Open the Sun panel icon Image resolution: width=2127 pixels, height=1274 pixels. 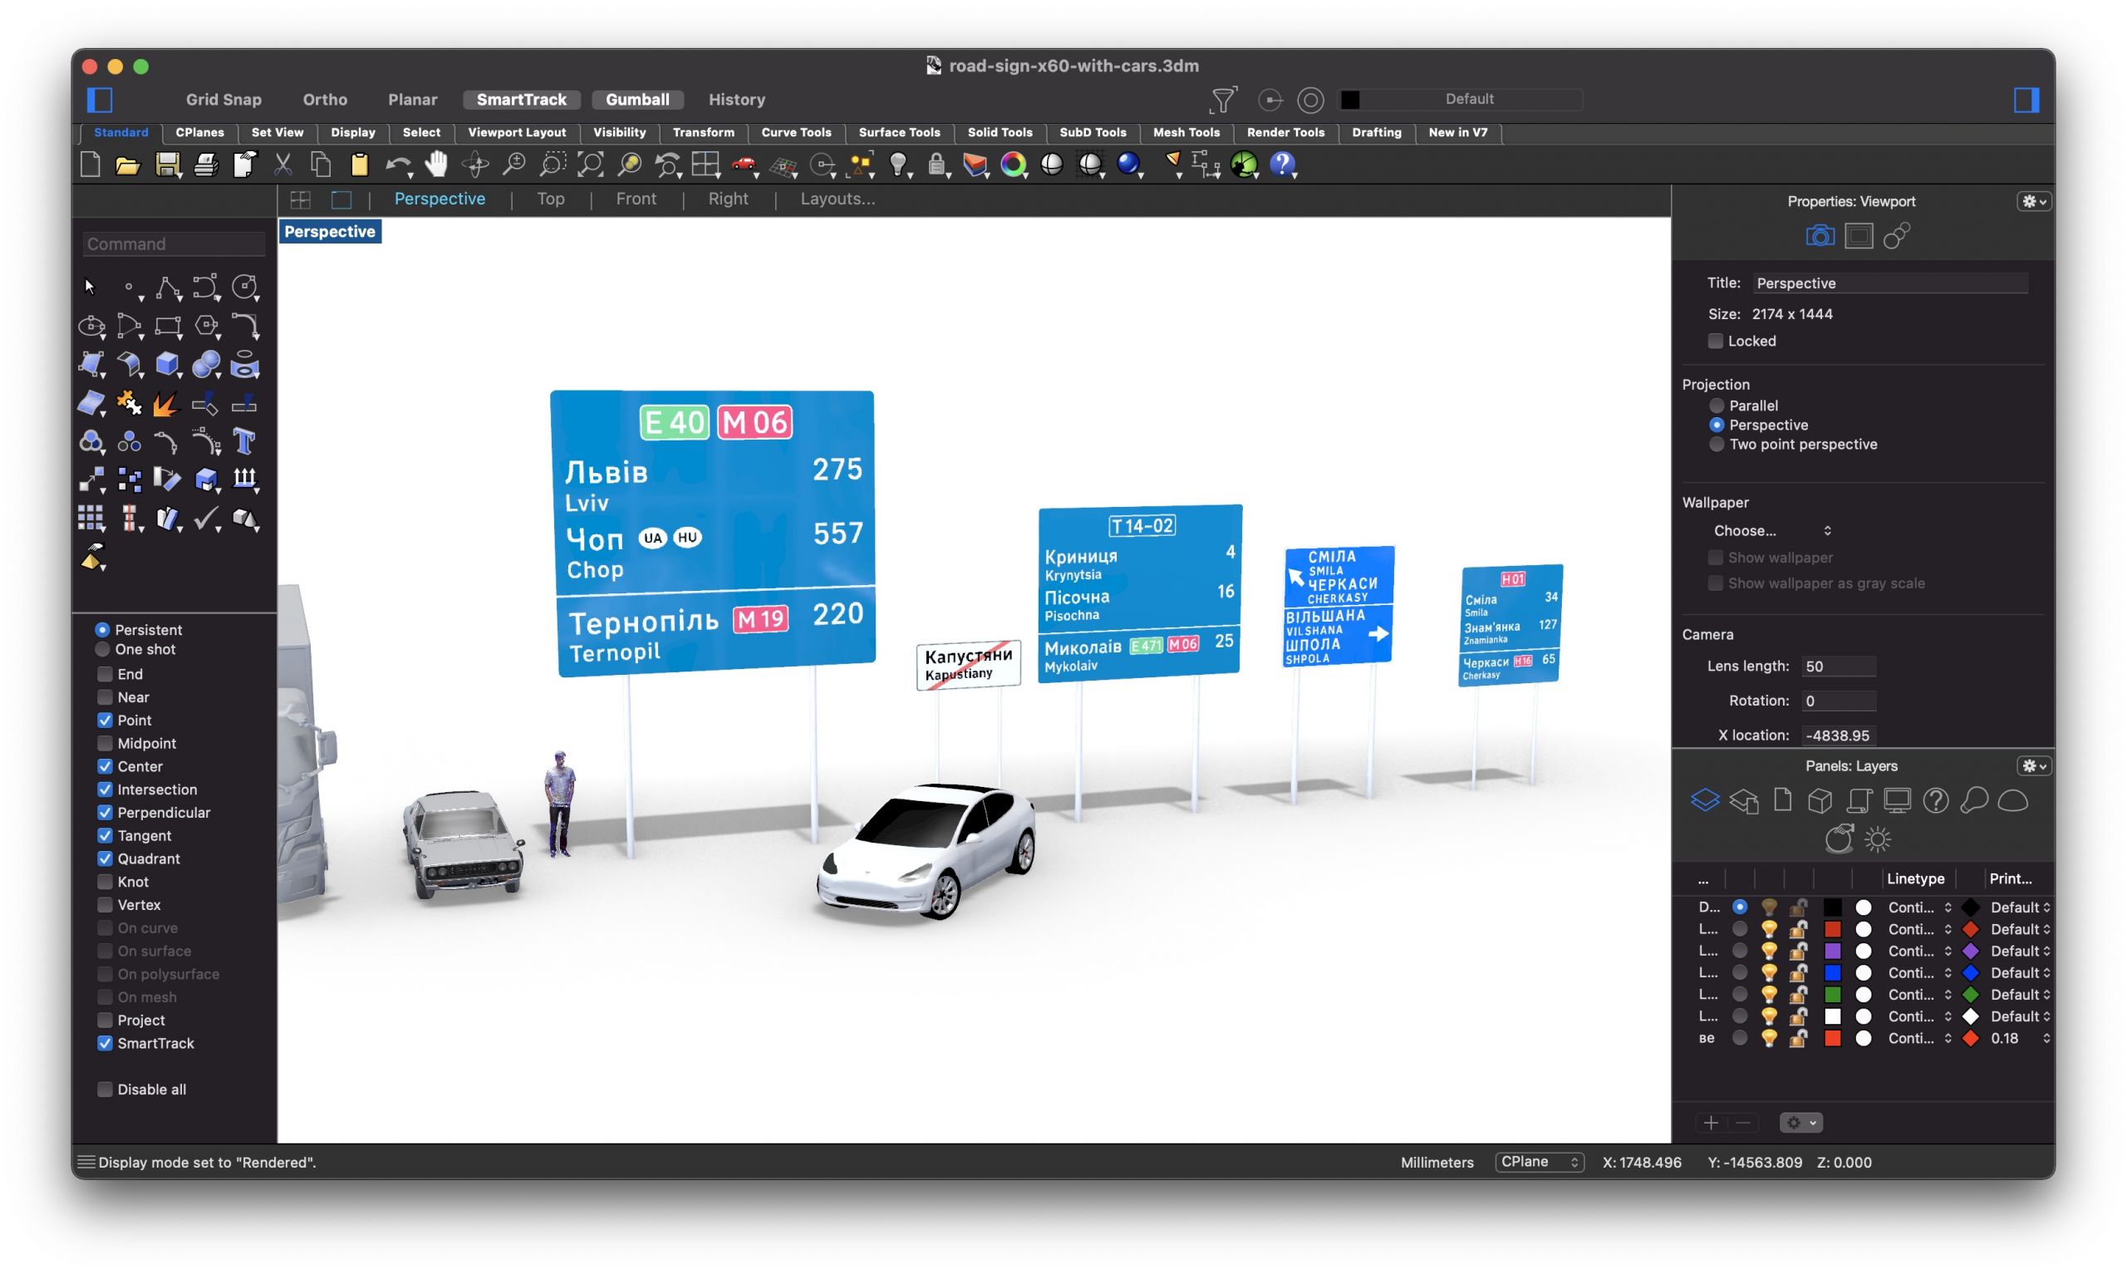coord(1876,839)
